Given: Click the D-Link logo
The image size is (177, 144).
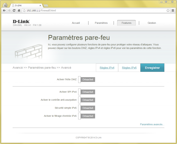Looking at the screenshot, I should 20,21.
